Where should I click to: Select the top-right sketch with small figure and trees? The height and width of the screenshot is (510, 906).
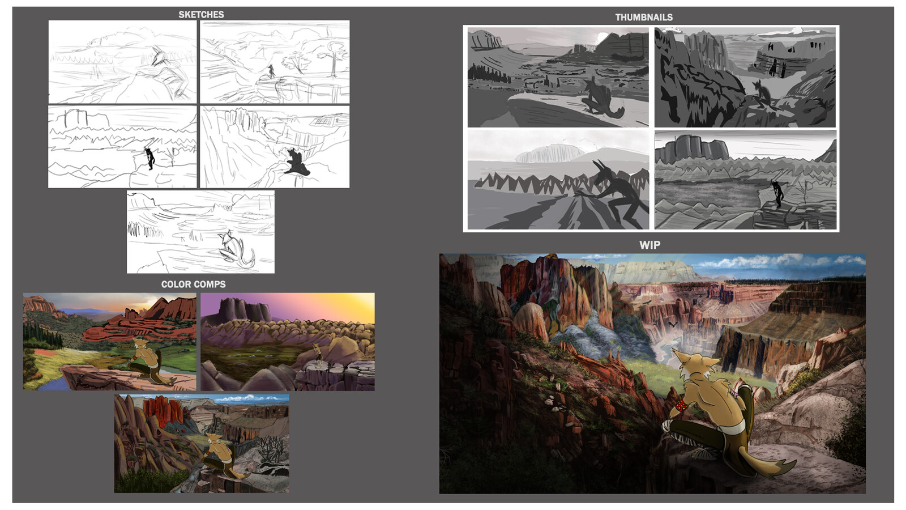point(275,62)
